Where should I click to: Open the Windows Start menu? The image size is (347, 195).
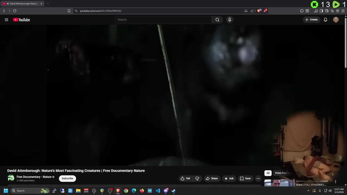[x=6, y=191]
